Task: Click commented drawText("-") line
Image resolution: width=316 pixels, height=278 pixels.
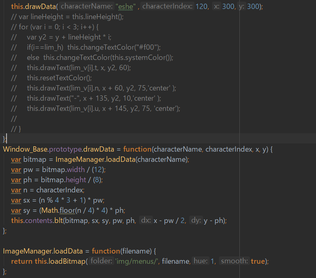Action: coord(86,98)
